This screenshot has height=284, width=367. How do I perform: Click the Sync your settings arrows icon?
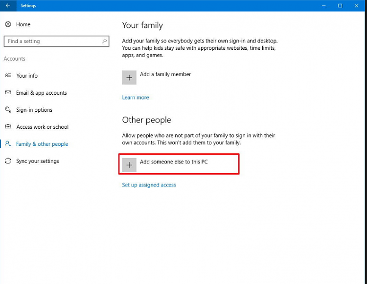click(x=8, y=161)
